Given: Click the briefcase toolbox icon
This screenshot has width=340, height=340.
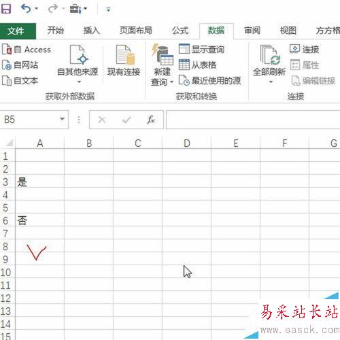Looking at the screenshot, I should click(75, 9).
